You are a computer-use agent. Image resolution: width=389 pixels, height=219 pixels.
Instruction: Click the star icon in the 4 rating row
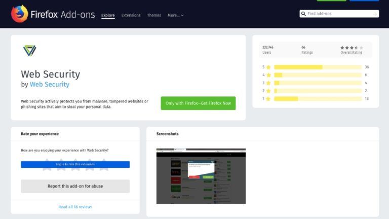point(268,75)
